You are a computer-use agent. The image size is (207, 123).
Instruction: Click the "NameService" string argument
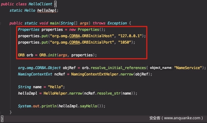pyautogui.click(x=188, y=68)
